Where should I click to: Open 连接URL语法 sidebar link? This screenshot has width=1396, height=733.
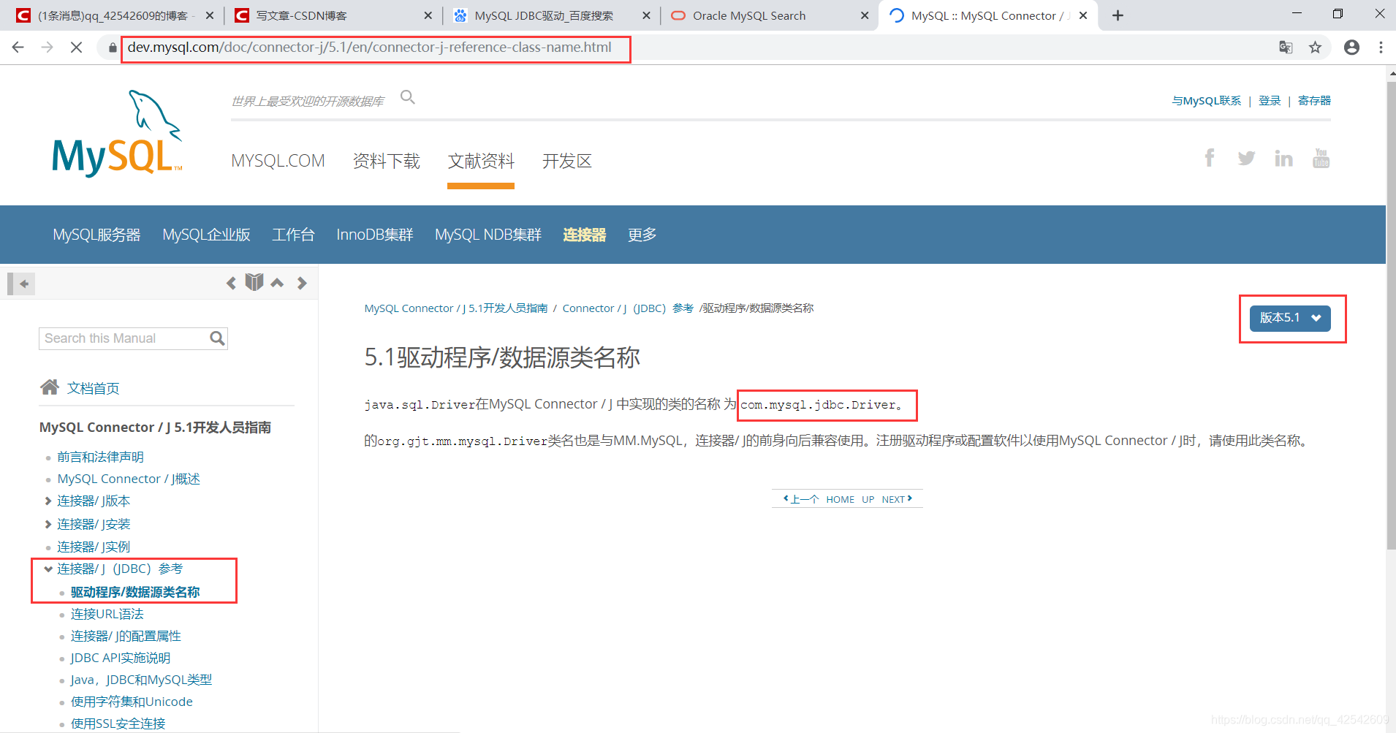click(x=107, y=614)
